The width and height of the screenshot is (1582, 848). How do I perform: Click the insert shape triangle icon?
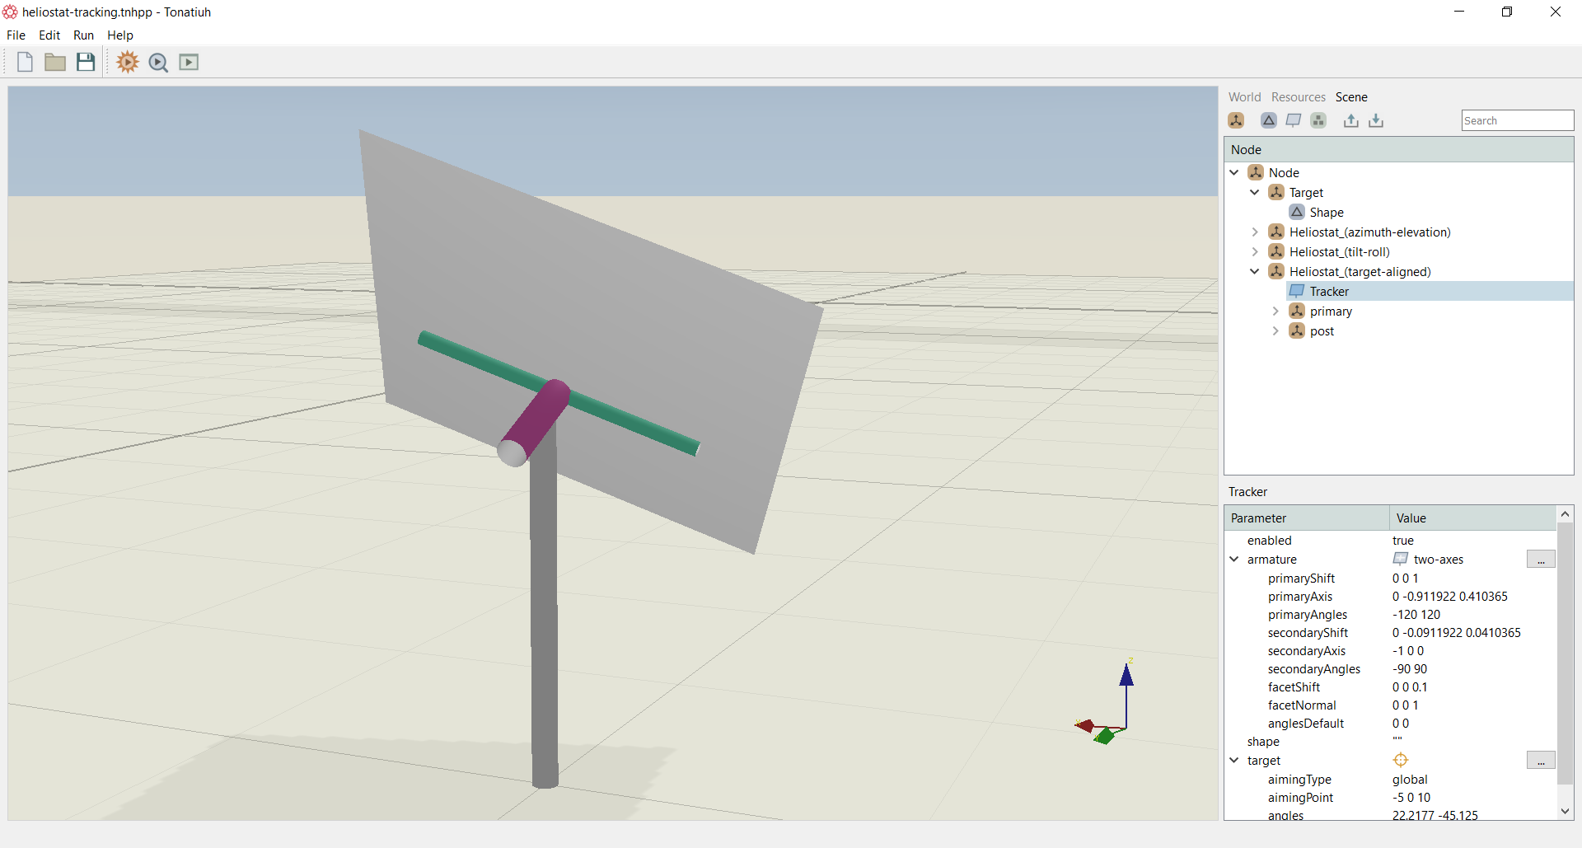[1269, 120]
